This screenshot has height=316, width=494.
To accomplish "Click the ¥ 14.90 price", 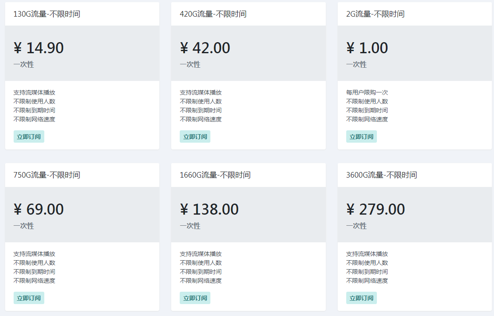I will point(39,48).
